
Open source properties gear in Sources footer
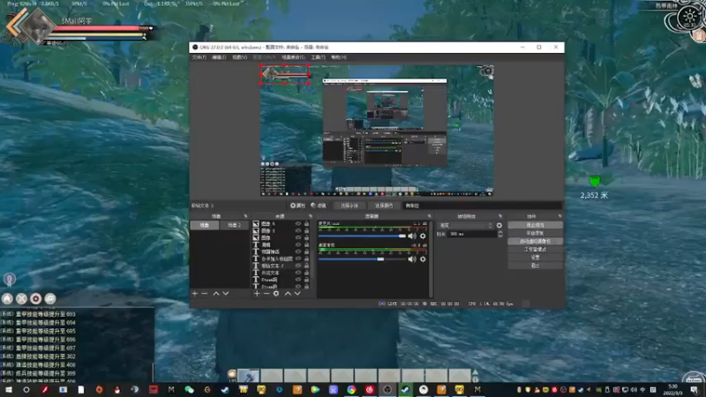276,294
